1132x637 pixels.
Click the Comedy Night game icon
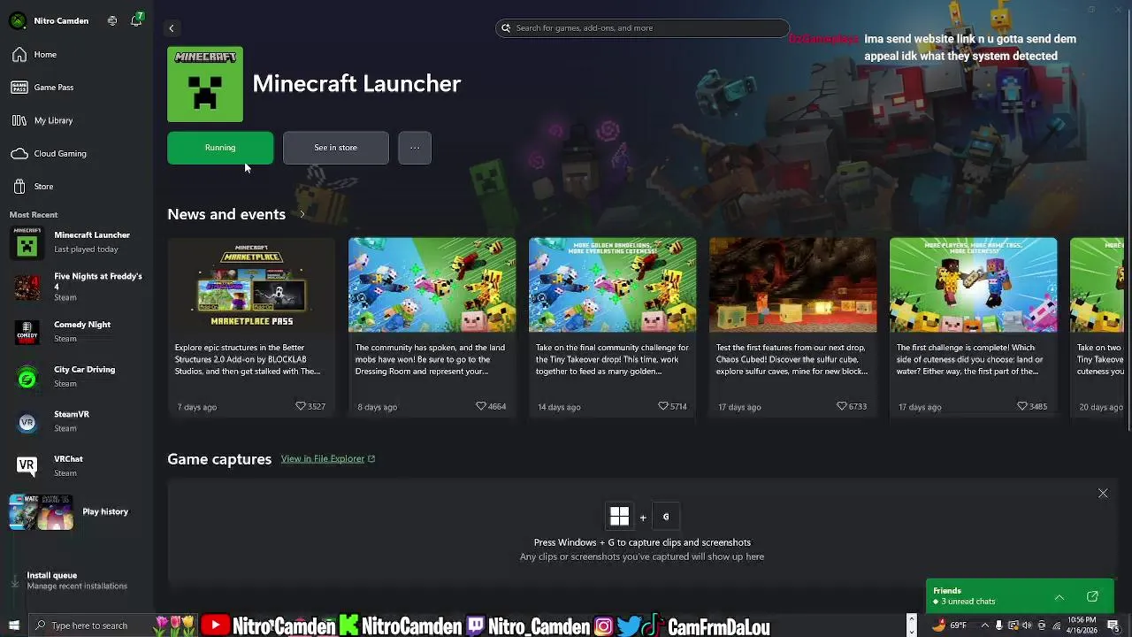27,333
